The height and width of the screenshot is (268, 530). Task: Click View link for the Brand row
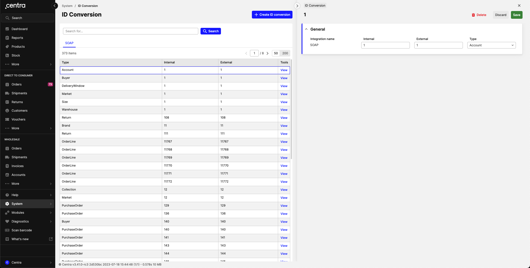click(x=284, y=126)
